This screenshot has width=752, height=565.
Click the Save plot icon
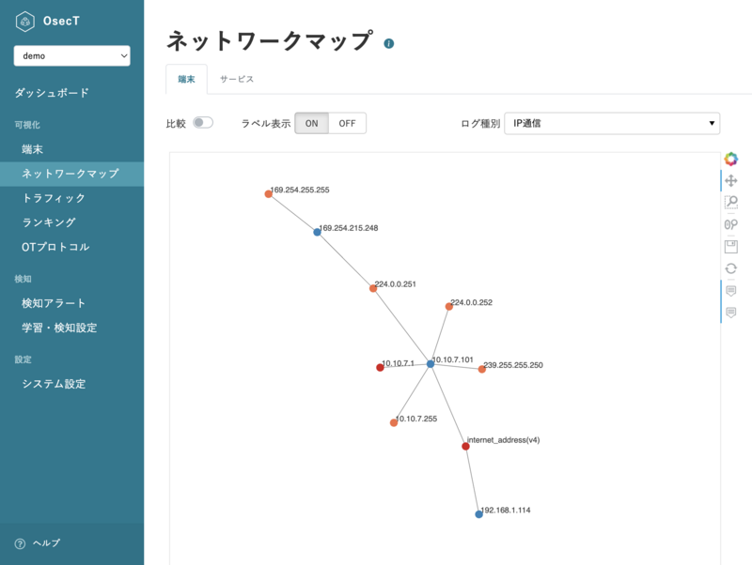pyautogui.click(x=731, y=247)
